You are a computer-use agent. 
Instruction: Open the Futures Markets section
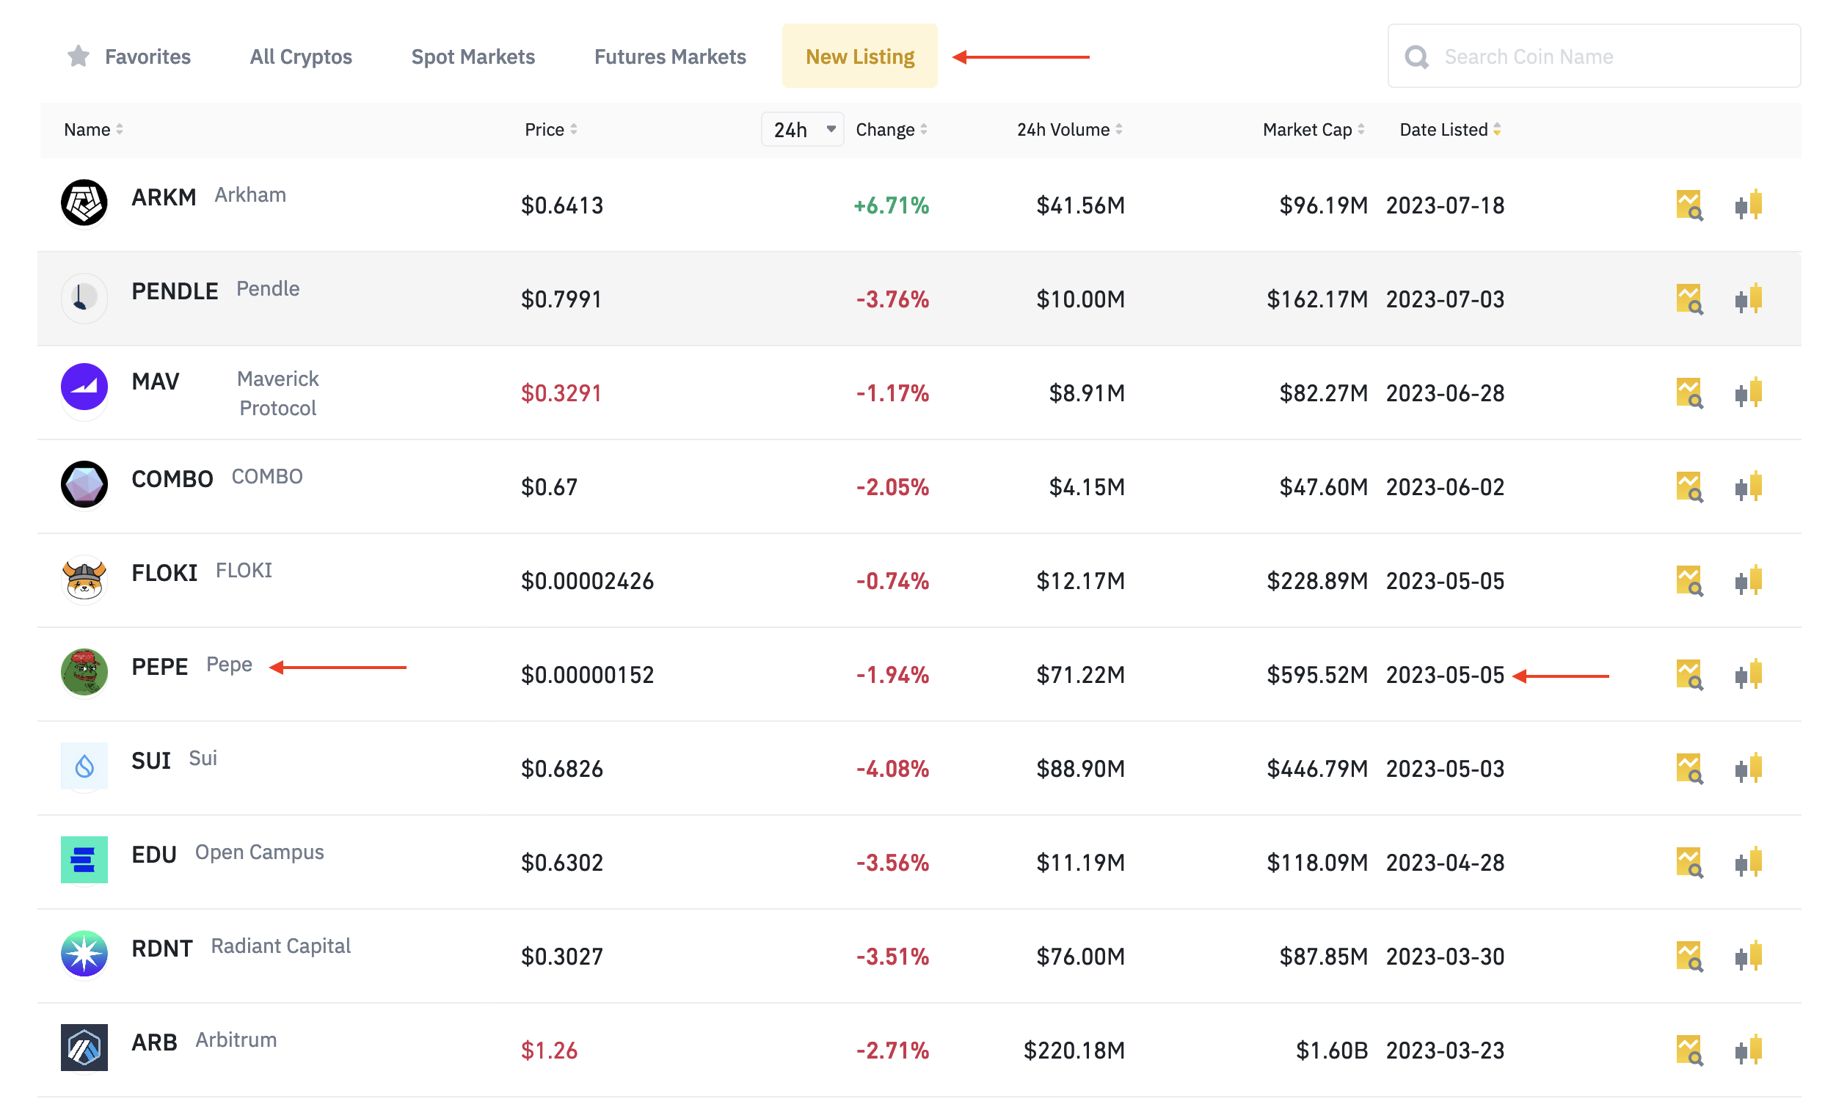pos(669,55)
